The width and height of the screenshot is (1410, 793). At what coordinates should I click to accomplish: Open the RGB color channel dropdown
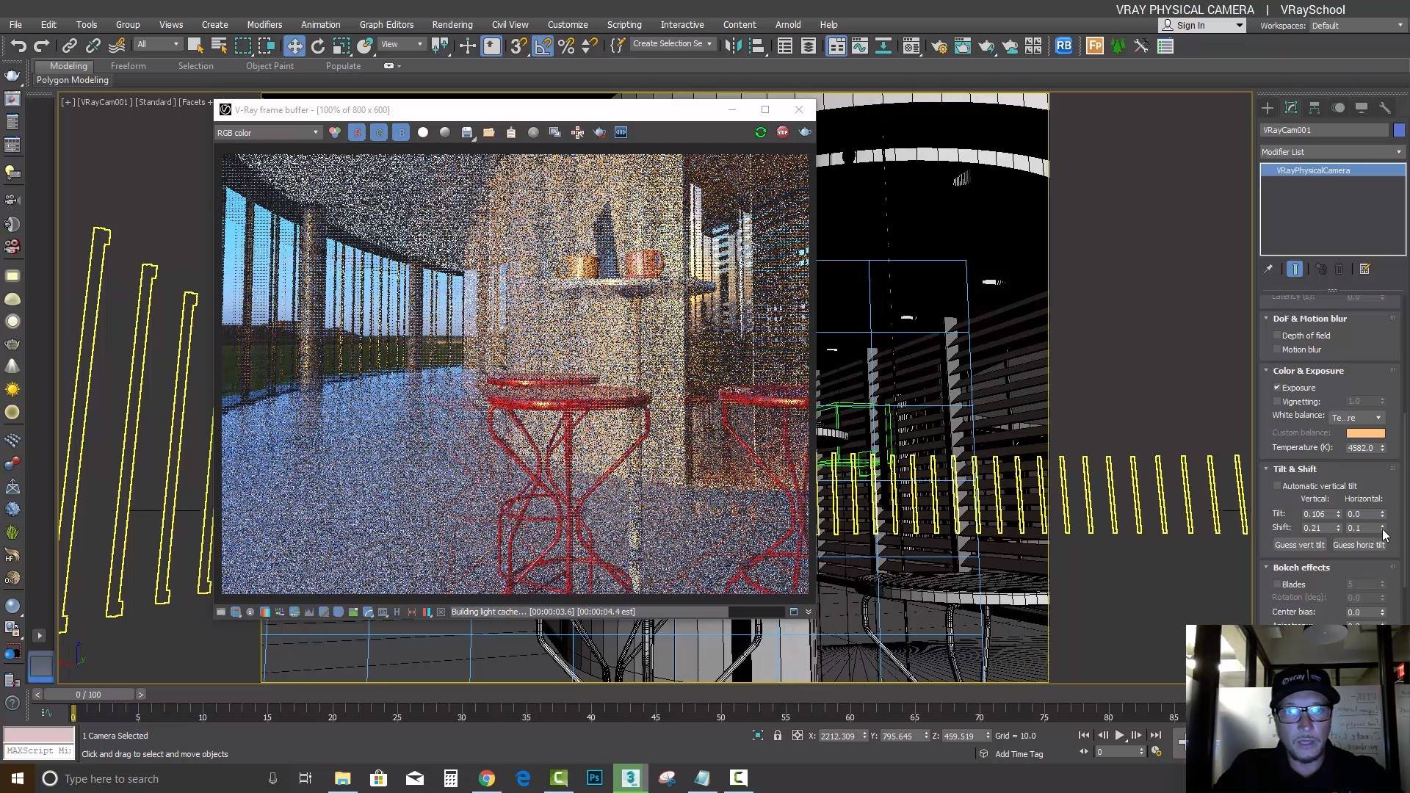(x=267, y=133)
